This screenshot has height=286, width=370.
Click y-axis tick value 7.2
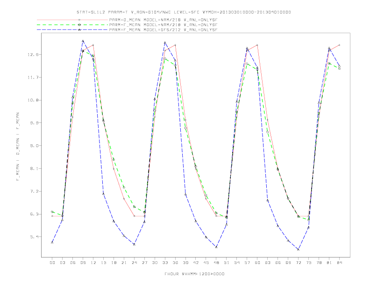pos(33,192)
